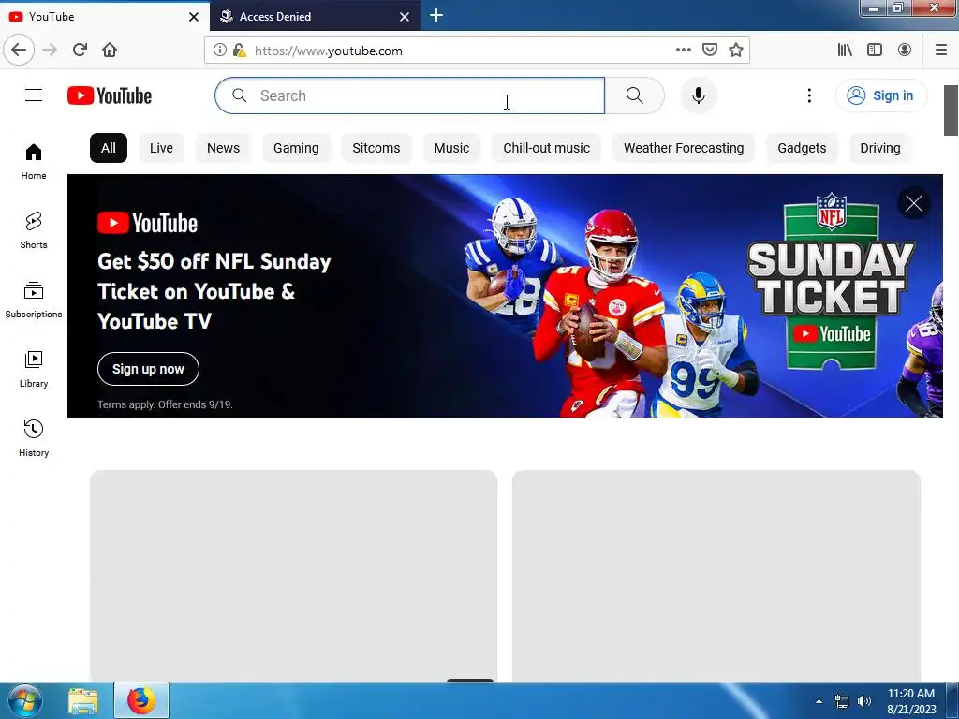
Task: Select the Music category chip
Action: tap(451, 148)
